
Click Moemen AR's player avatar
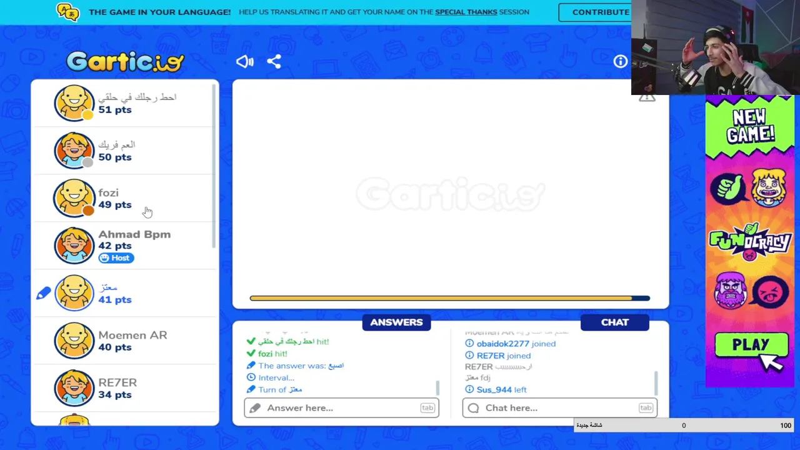click(74, 341)
